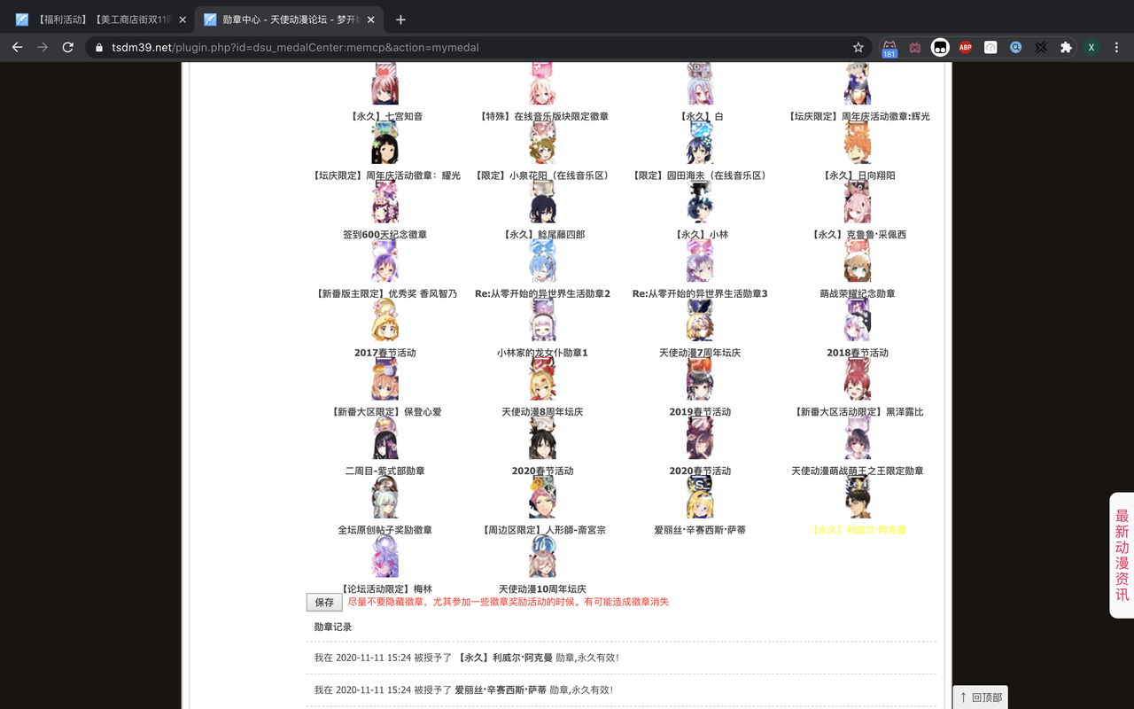Click the 克鲁鲁·采佩西 medal image
This screenshot has height=709, width=1134.
[x=858, y=202]
